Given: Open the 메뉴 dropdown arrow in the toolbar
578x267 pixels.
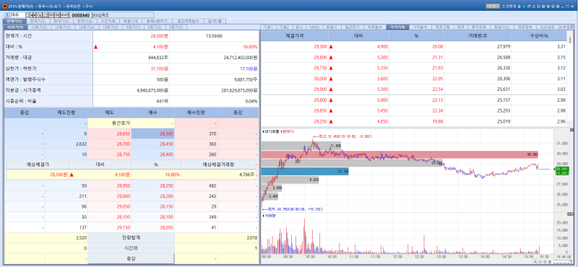Looking at the screenshot, I should pyautogui.click(x=27, y=14).
